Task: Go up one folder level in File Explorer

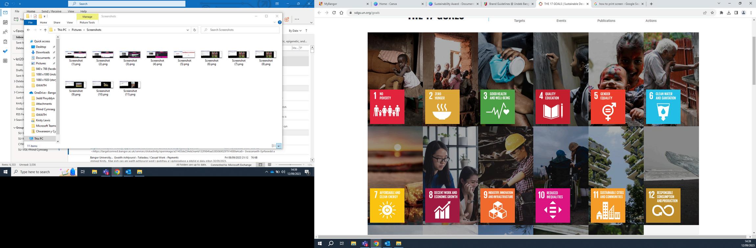Action: pyautogui.click(x=45, y=30)
